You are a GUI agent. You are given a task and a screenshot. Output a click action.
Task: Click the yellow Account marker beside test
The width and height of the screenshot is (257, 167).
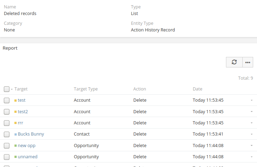(15, 101)
